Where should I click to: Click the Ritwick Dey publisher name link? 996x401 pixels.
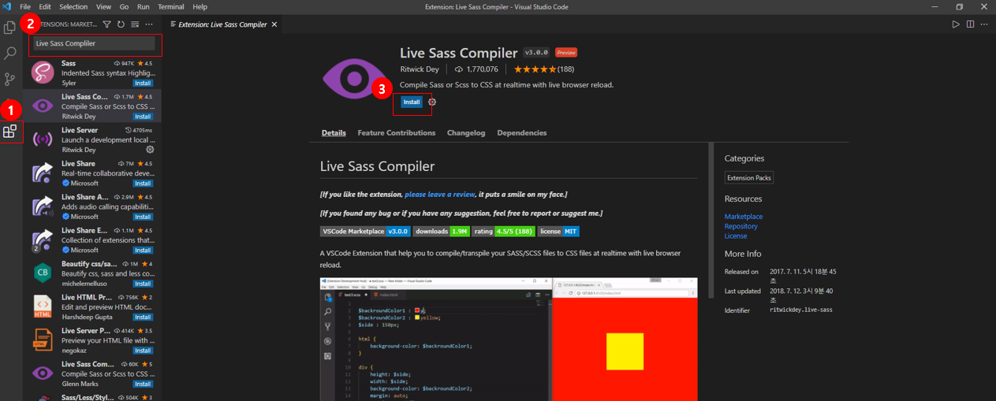tap(420, 69)
